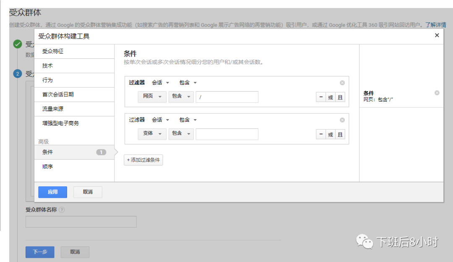The height and width of the screenshot is (262, 453).
Task: Open the 变体 dropdown
Action: (152, 134)
